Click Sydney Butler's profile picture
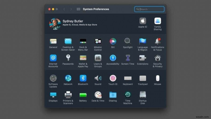Image resolution: width=211 pixels, height=119 pixels. 55,24
